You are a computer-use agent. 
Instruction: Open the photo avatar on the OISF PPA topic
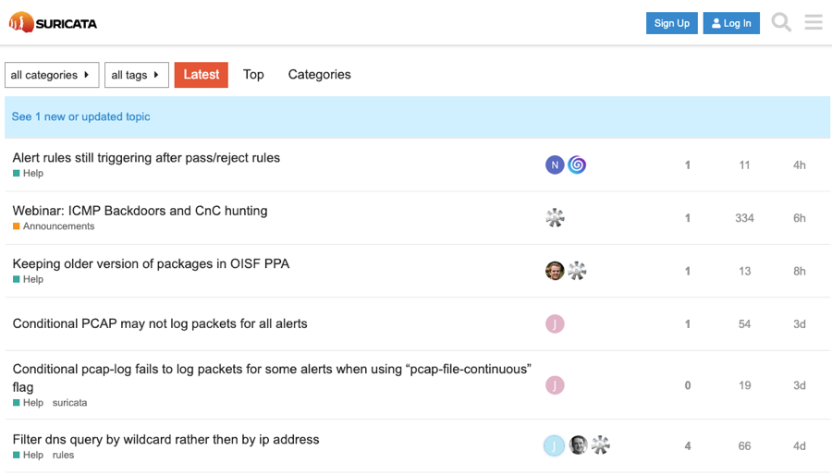coord(555,271)
